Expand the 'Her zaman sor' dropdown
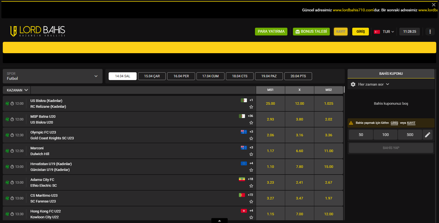 tap(374, 84)
